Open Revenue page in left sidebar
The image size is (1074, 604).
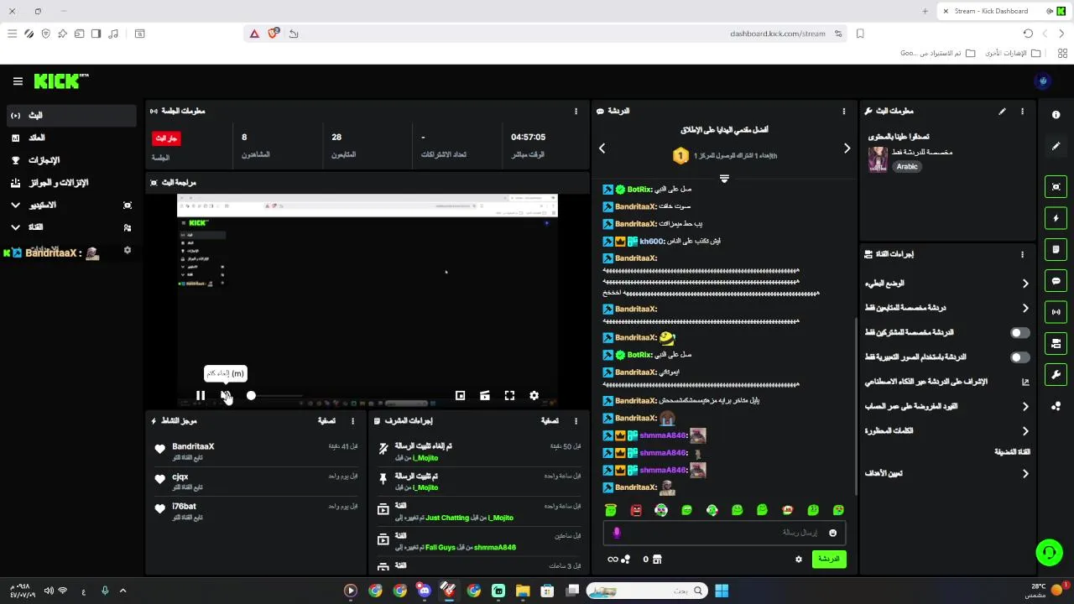(70, 138)
